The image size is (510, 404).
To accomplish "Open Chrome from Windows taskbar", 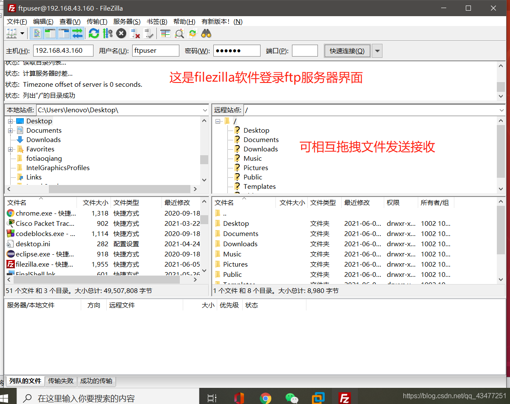I will (265, 398).
